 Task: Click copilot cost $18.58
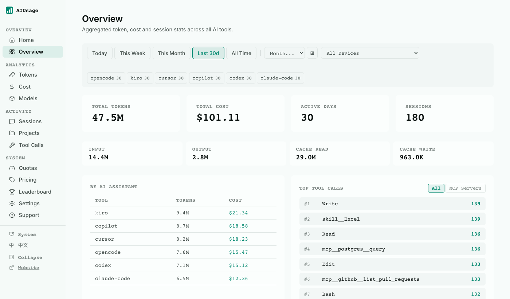coord(238,226)
